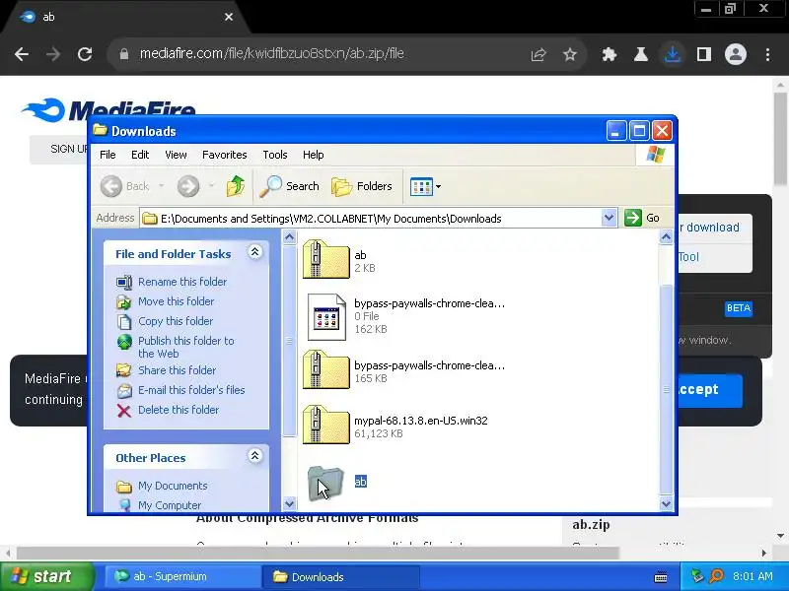Open the Chrome Labs flask icon
This screenshot has height=591, width=789.
640,54
